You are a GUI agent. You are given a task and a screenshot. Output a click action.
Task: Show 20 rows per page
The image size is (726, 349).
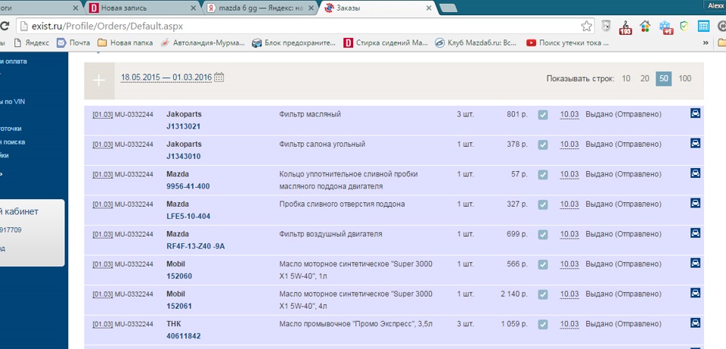click(644, 78)
